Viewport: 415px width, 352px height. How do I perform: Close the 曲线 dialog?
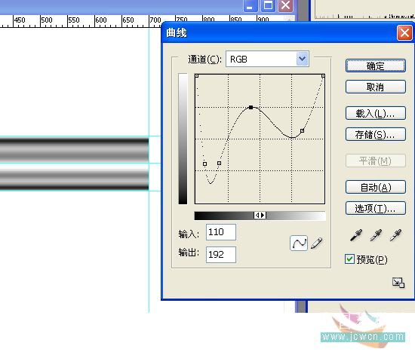pos(404,33)
